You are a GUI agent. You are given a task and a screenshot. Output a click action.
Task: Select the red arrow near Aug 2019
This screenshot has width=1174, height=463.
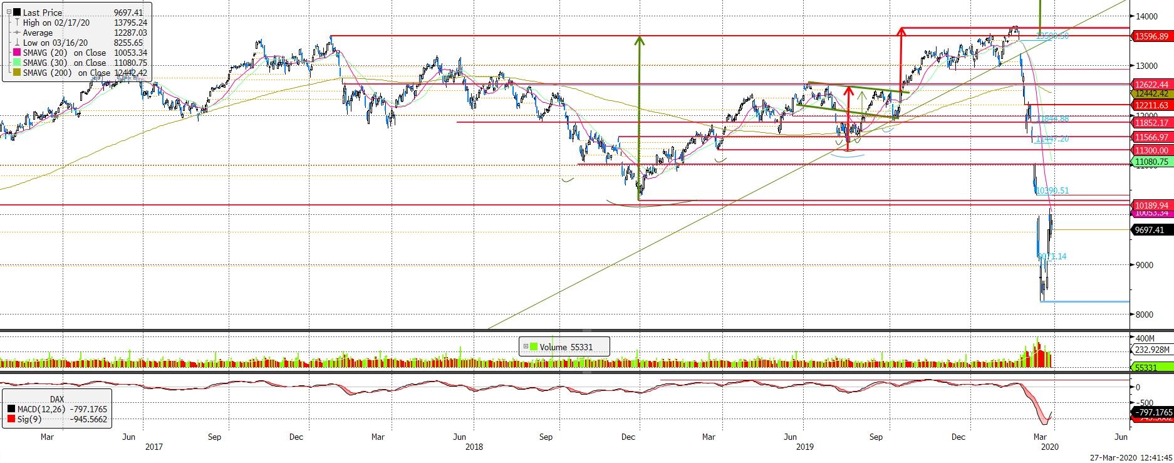[849, 118]
